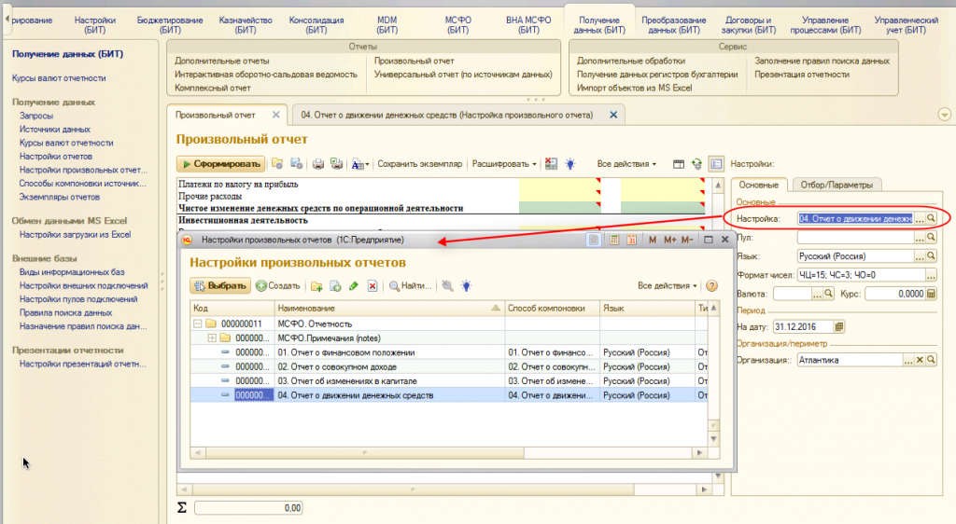956x524 pixels.
Task: Open Все действия dropdown in dialog
Action: click(x=667, y=285)
